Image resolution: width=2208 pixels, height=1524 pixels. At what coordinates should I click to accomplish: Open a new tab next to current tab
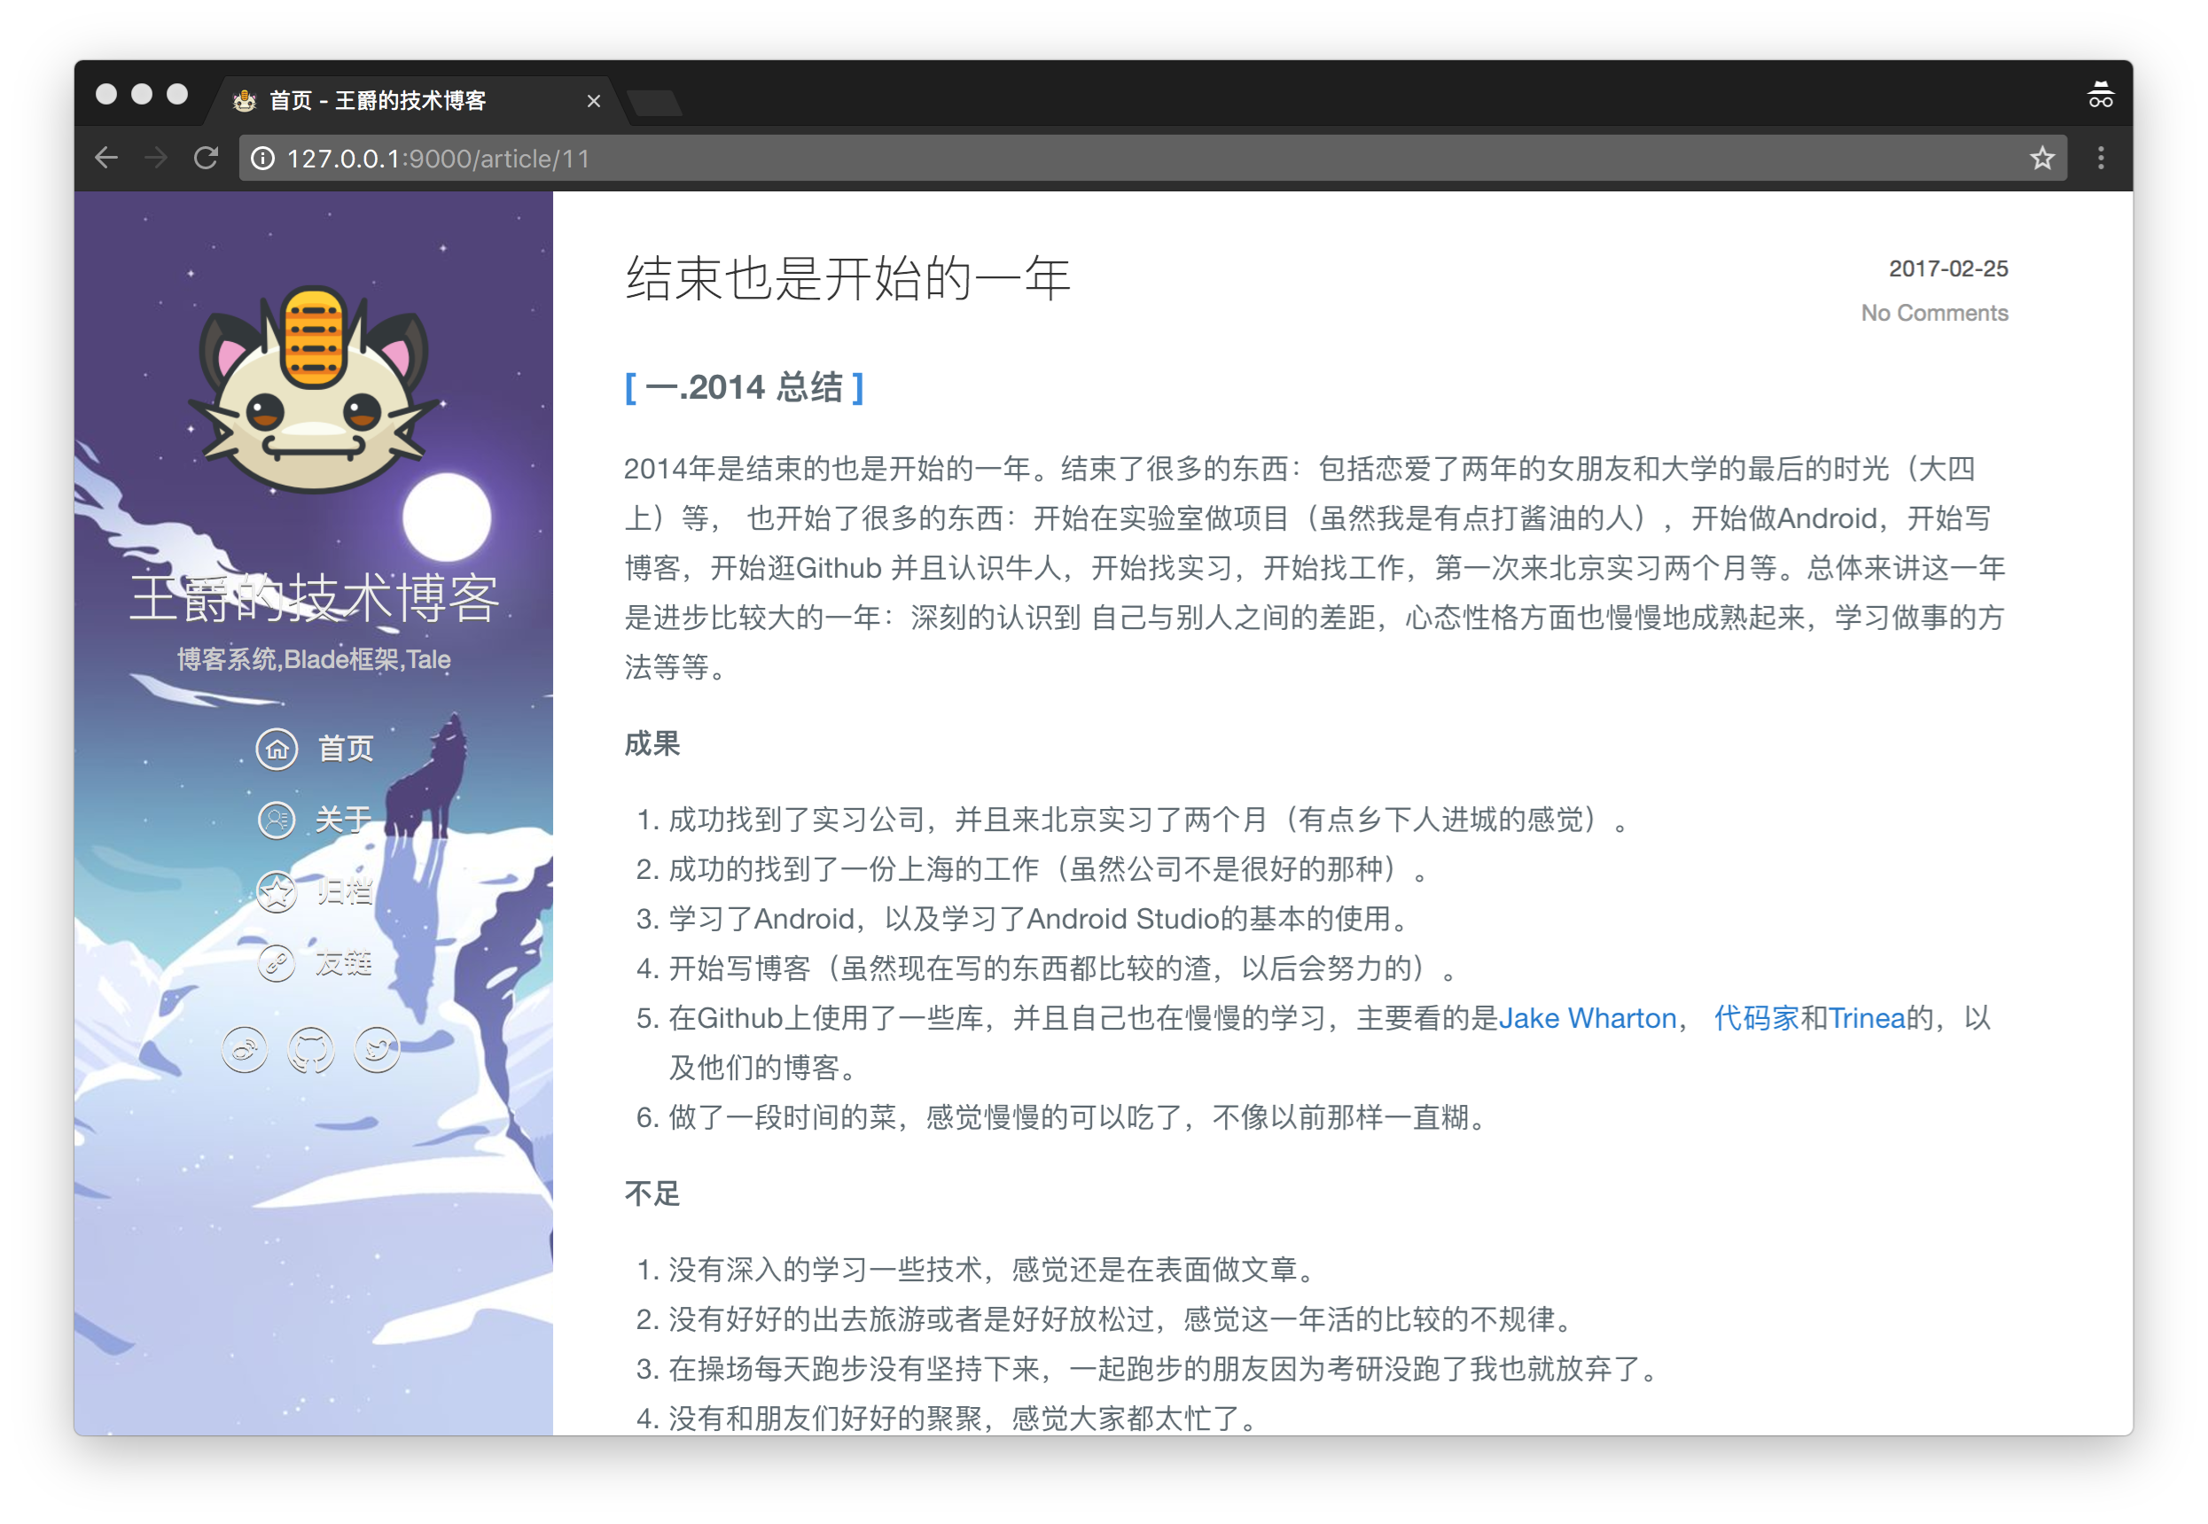pyautogui.click(x=656, y=101)
